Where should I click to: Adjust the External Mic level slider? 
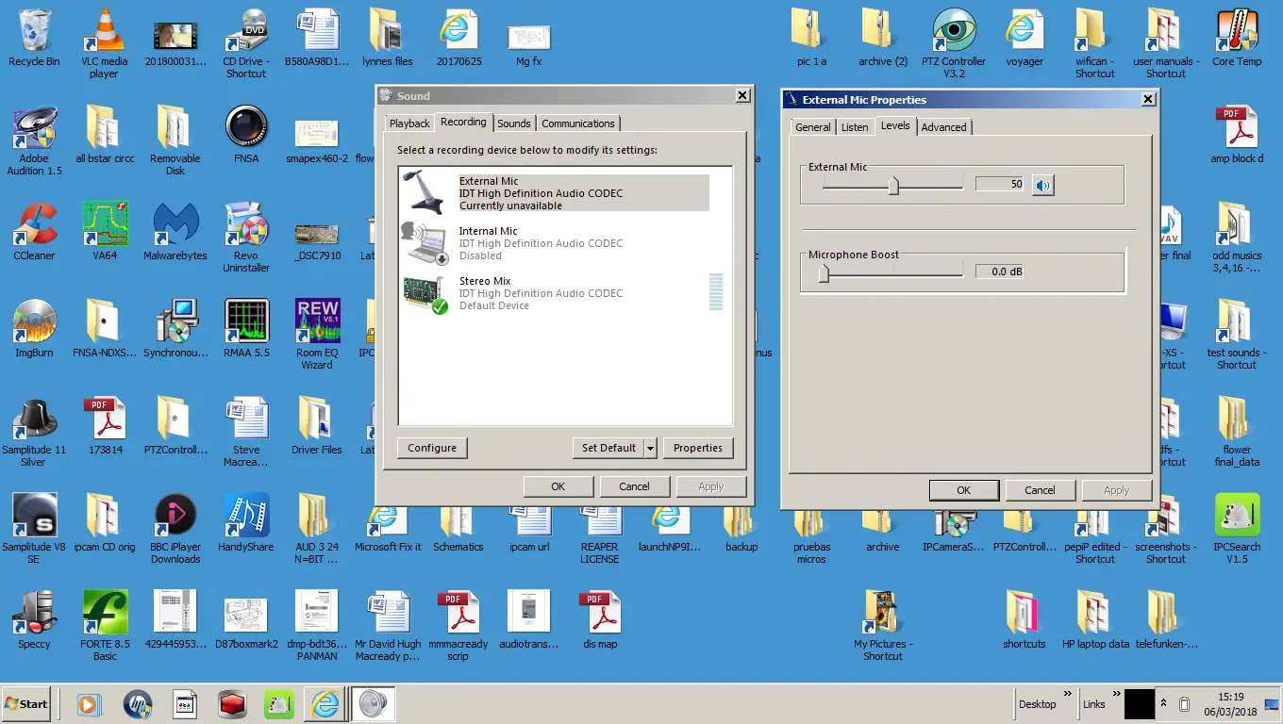(893, 186)
